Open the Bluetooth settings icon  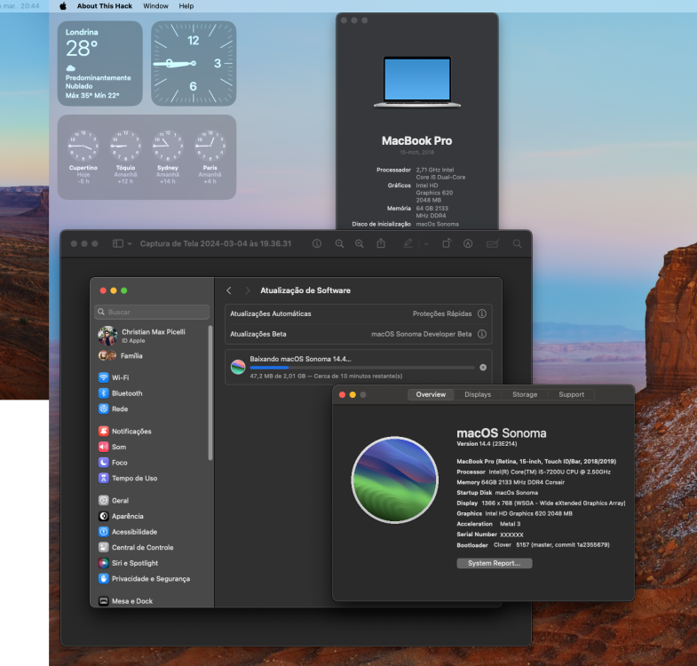point(104,393)
